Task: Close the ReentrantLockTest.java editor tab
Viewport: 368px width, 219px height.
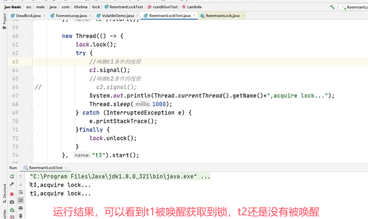Action: pos(194,16)
